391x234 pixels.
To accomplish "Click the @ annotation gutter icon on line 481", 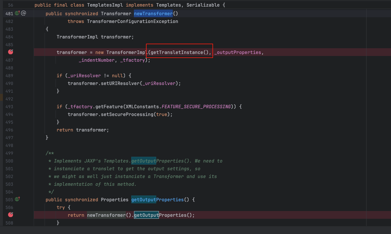I will [24, 13].
